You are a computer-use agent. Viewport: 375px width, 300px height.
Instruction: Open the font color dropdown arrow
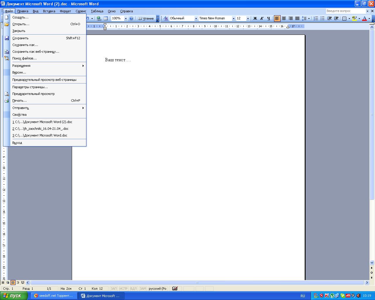(x=369, y=18)
